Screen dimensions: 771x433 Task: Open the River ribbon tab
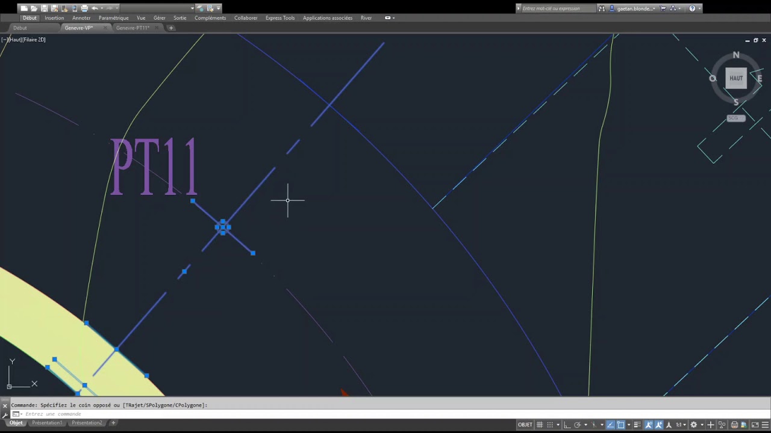point(366,18)
